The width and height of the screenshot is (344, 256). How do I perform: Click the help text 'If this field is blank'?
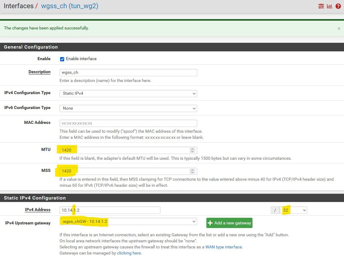(176, 159)
